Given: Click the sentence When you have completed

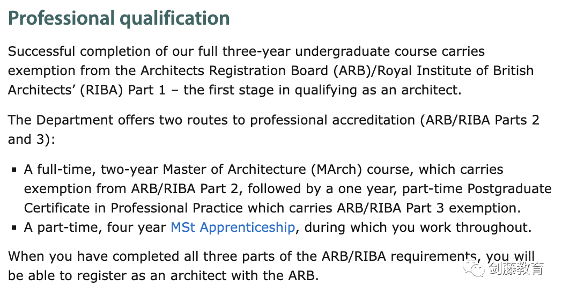Looking at the screenshot, I should coord(271,266).
